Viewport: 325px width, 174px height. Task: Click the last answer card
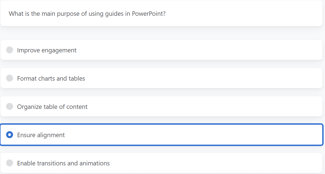pos(162,163)
